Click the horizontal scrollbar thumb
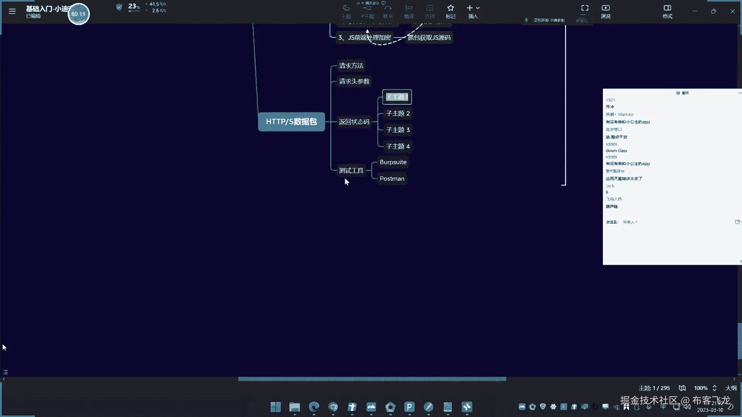Screen dimensions: 742x417 (372, 379)
